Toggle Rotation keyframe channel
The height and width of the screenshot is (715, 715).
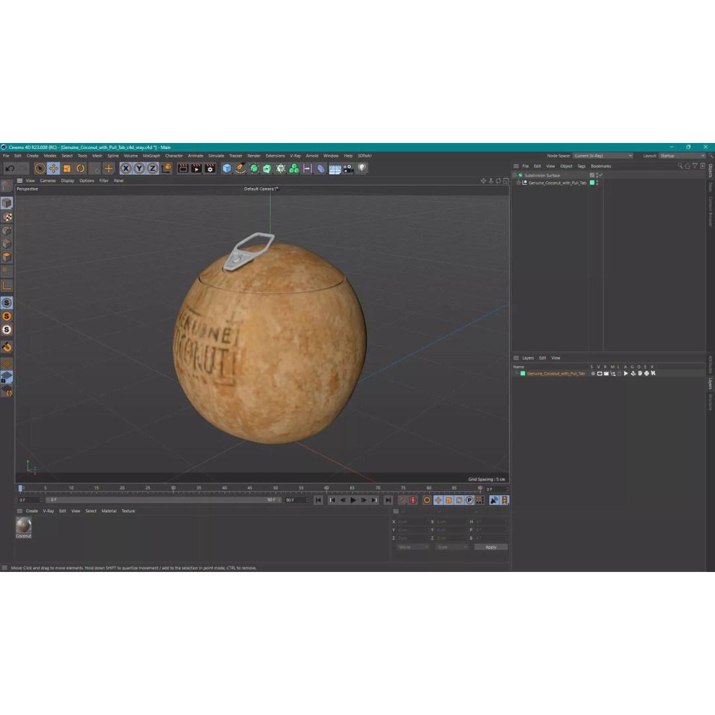[459, 501]
